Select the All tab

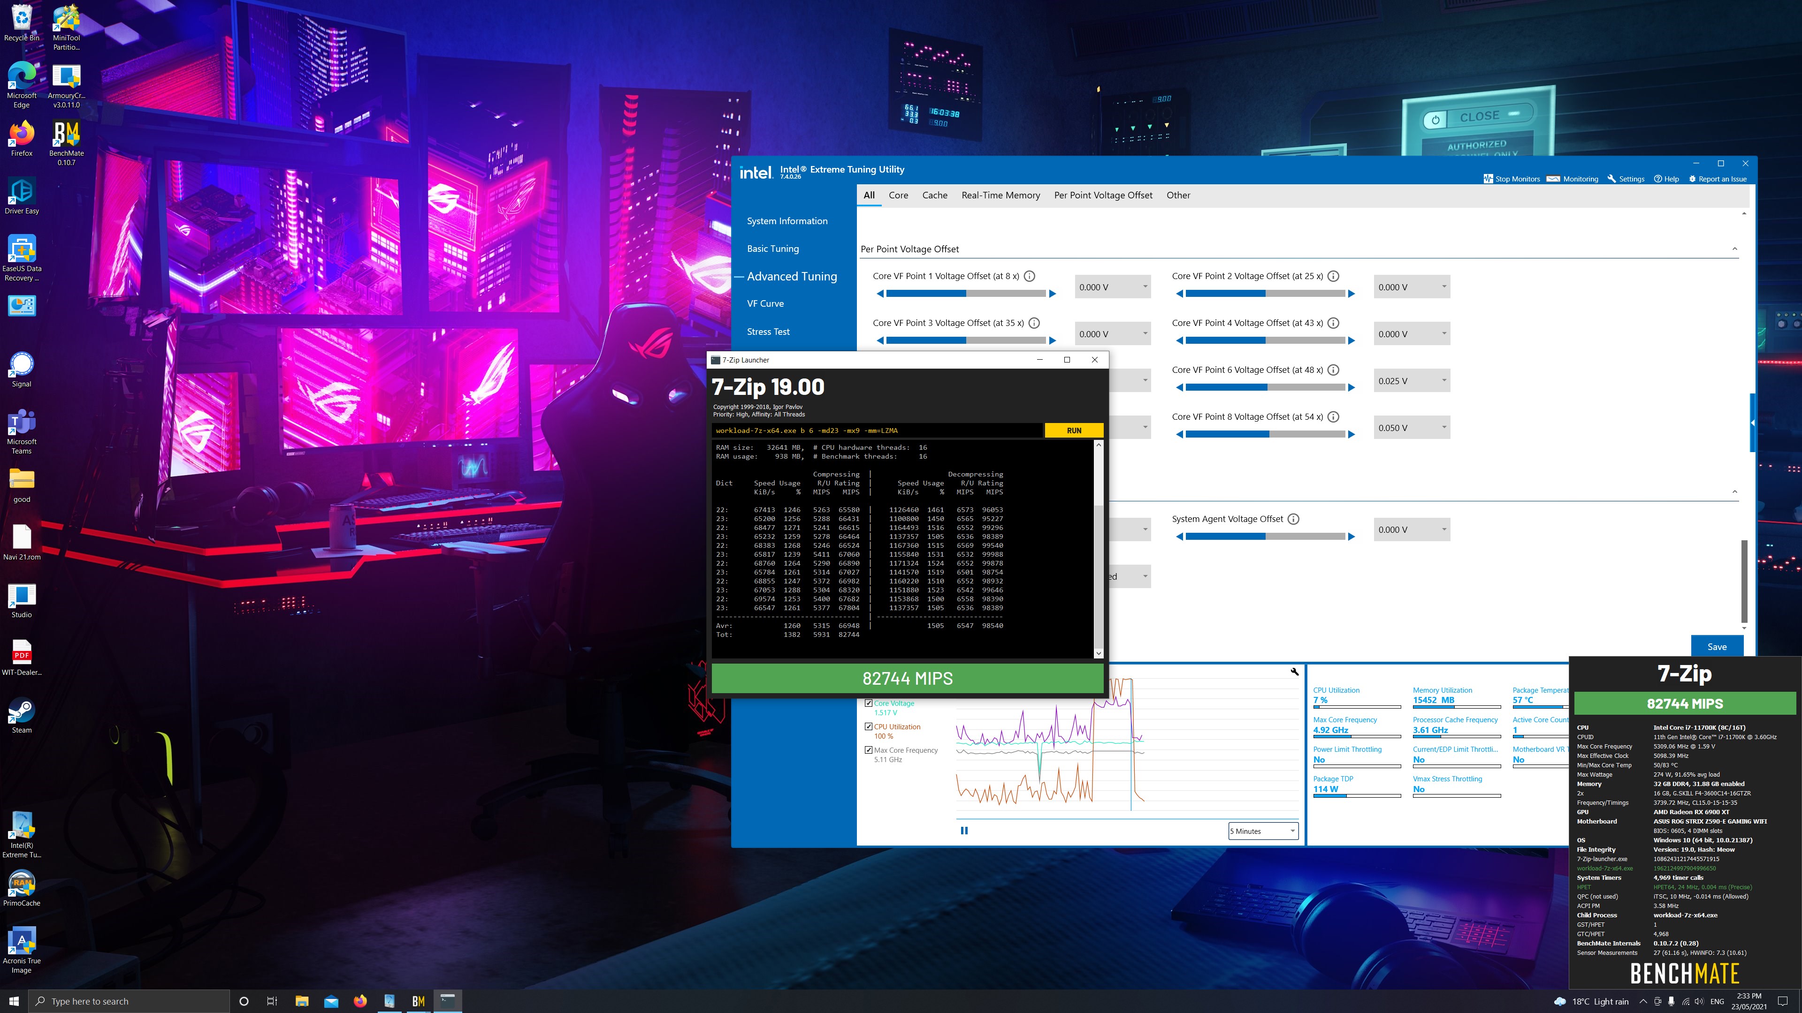point(869,195)
